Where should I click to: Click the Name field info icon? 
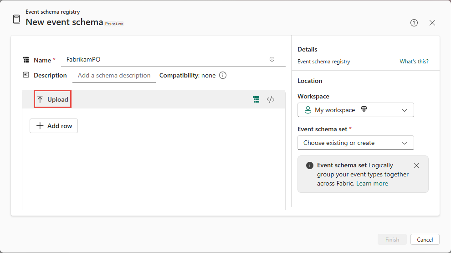pos(272,59)
